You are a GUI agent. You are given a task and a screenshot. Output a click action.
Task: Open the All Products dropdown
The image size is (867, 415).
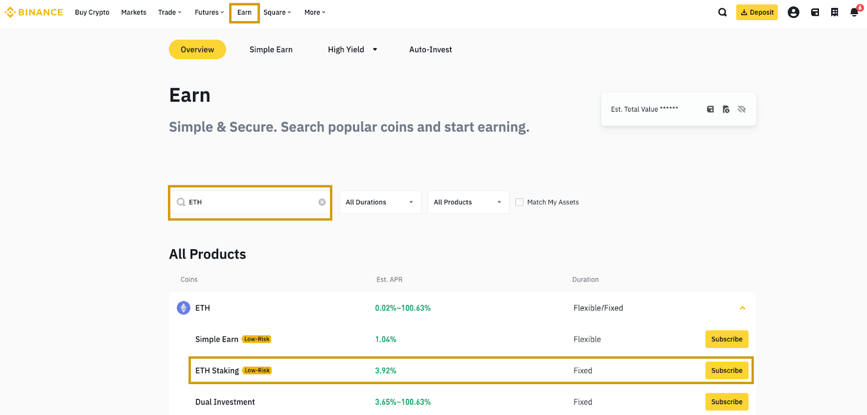point(468,202)
